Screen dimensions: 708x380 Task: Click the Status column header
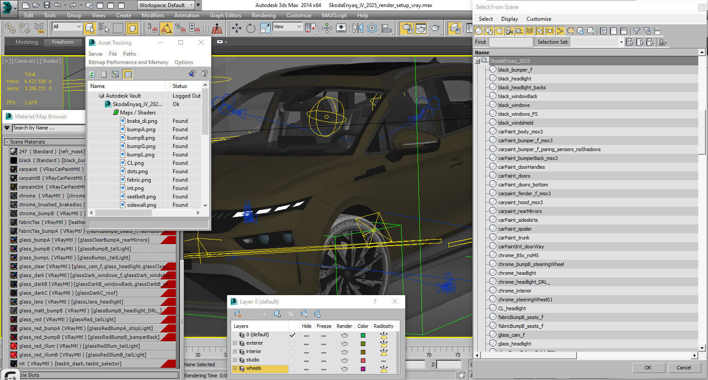(186, 86)
